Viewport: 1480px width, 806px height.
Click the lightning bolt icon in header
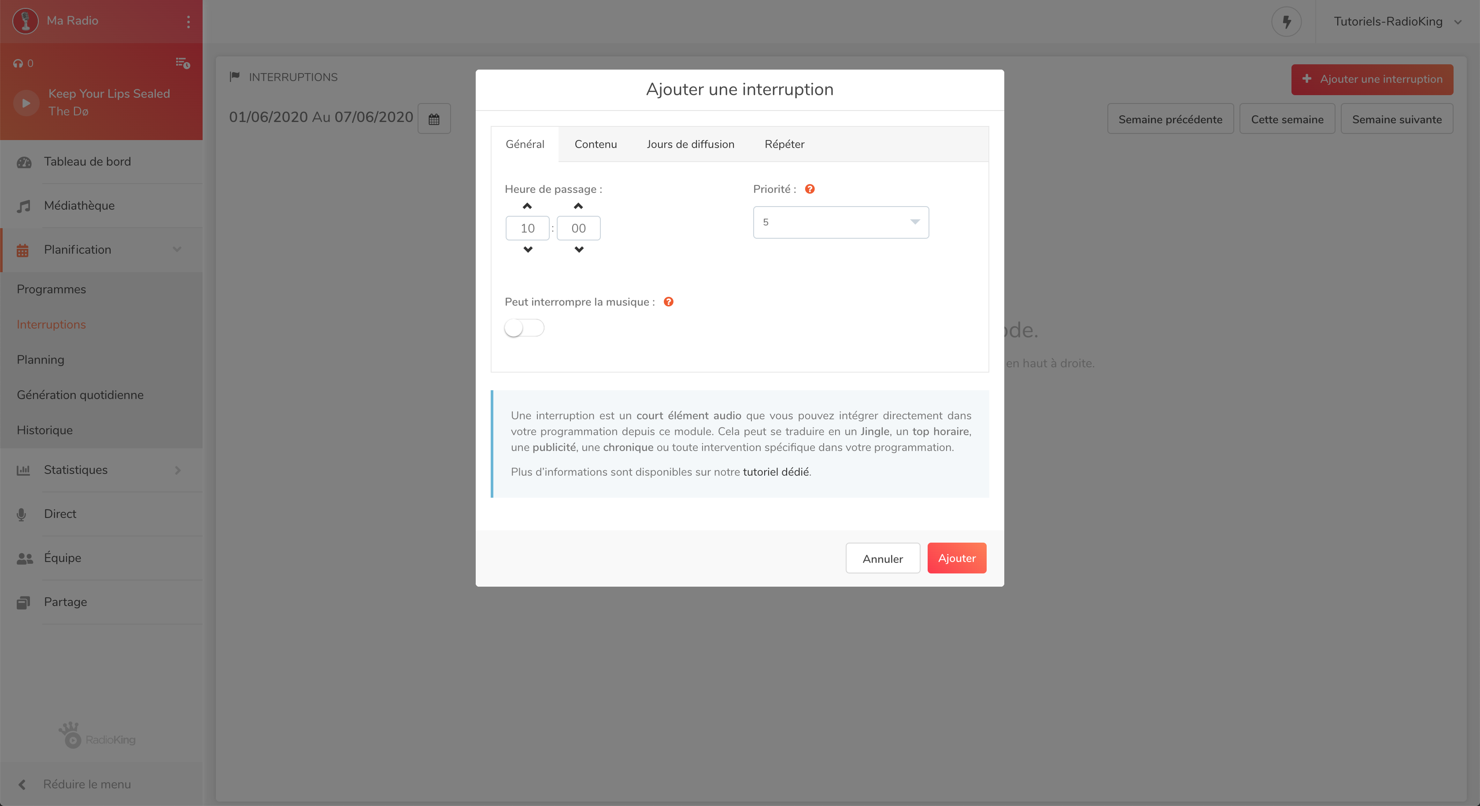point(1286,22)
